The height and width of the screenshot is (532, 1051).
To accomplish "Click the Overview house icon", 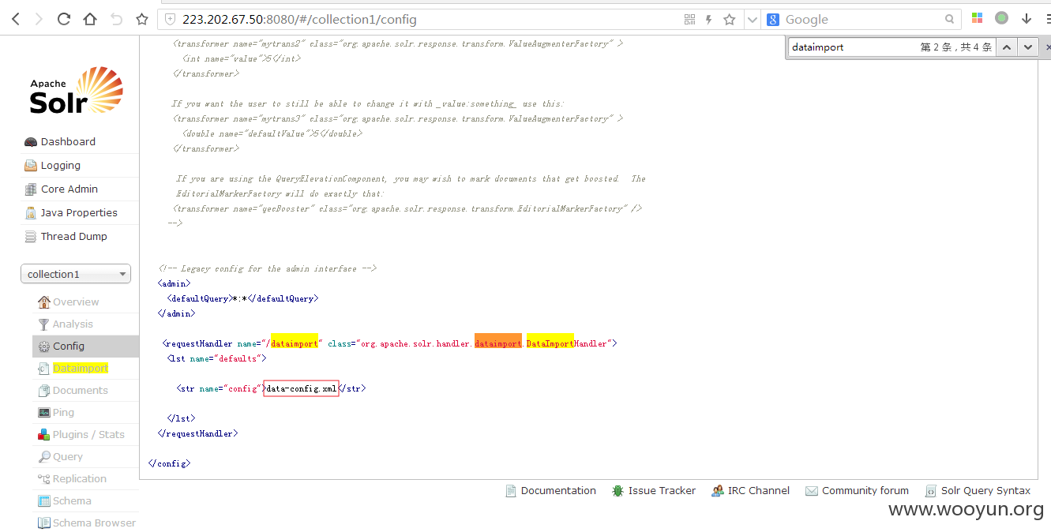I will point(44,302).
